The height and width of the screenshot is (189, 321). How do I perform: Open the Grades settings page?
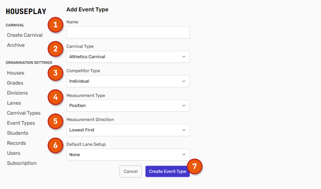[15, 83]
